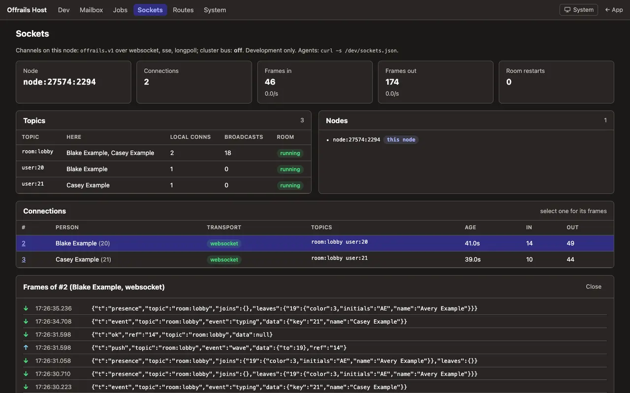Screen dimensions: 630x393
Task: Click the websocket badge for Blake Example
Action: click(x=224, y=244)
